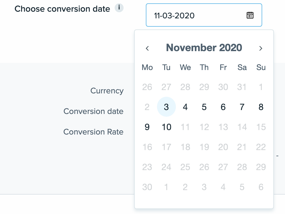This screenshot has width=285, height=214.
Task: Go to previous month arrow
Action: tap(148, 48)
